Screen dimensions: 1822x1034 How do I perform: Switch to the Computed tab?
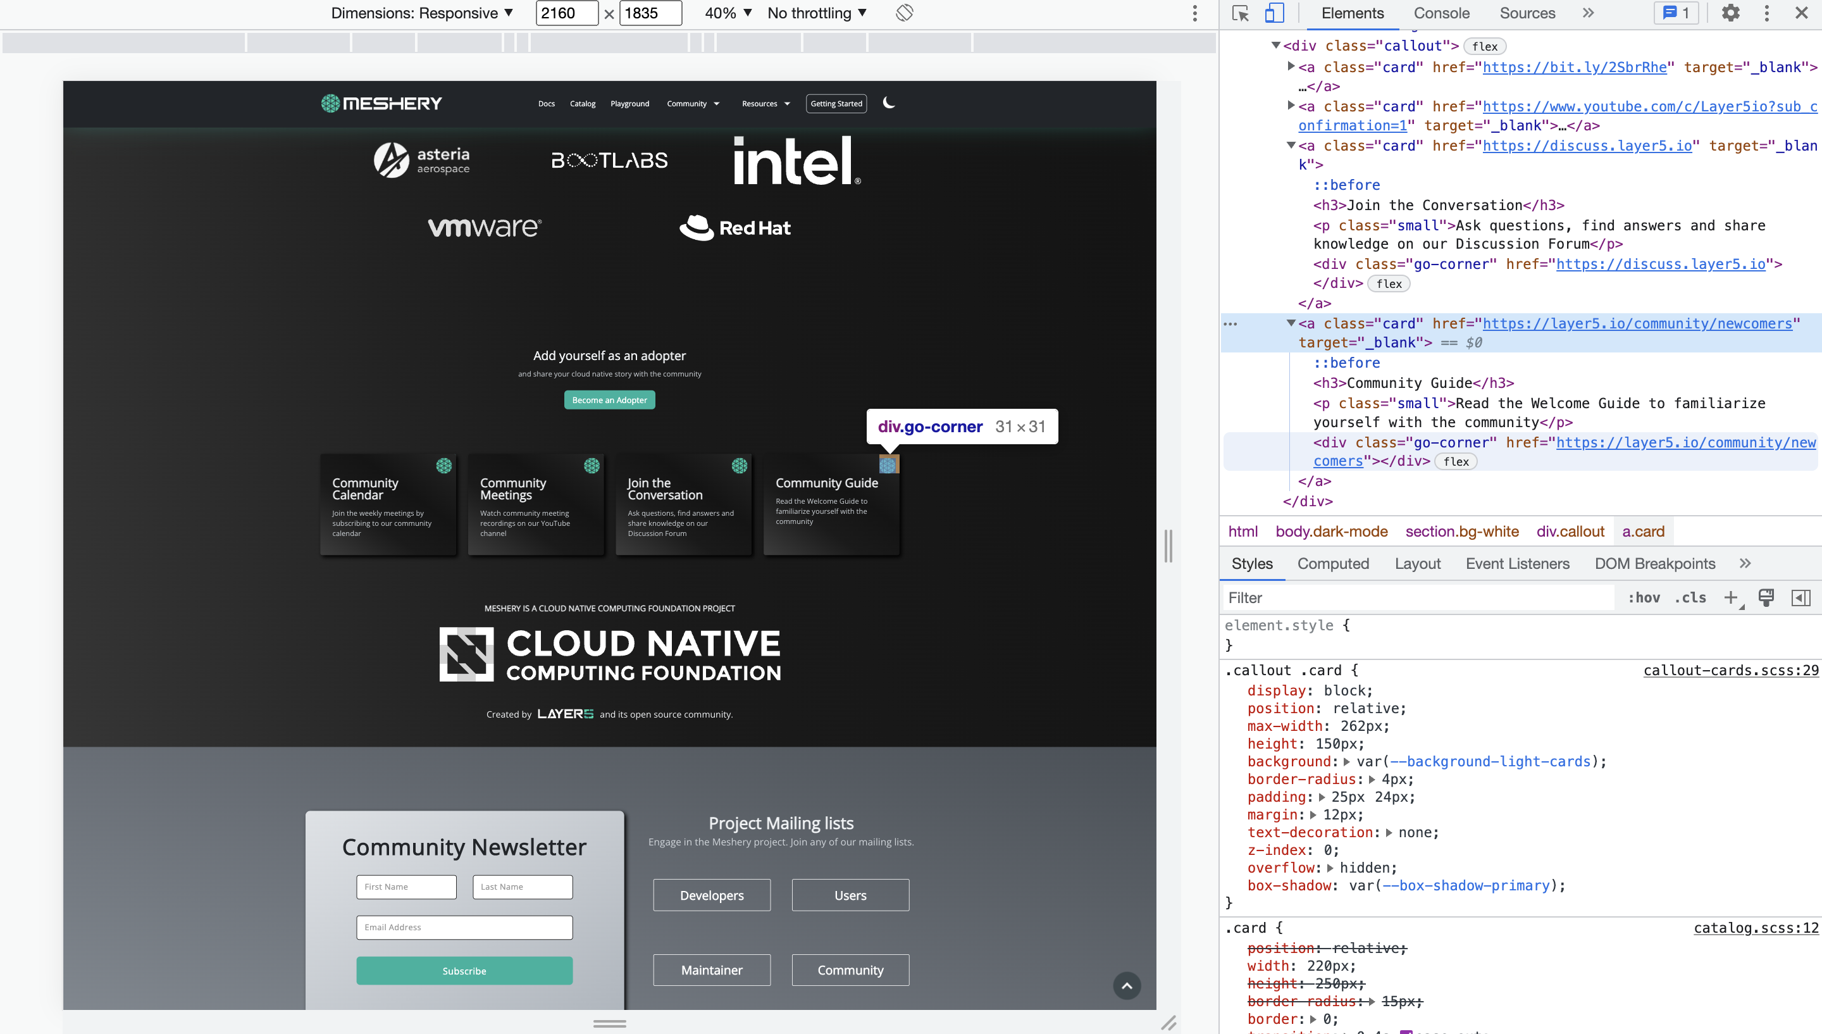point(1333,563)
